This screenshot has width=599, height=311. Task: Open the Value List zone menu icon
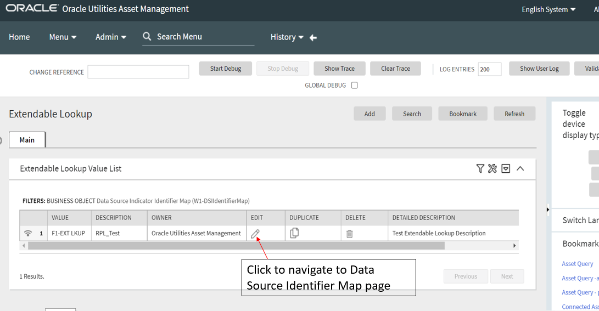coord(506,168)
